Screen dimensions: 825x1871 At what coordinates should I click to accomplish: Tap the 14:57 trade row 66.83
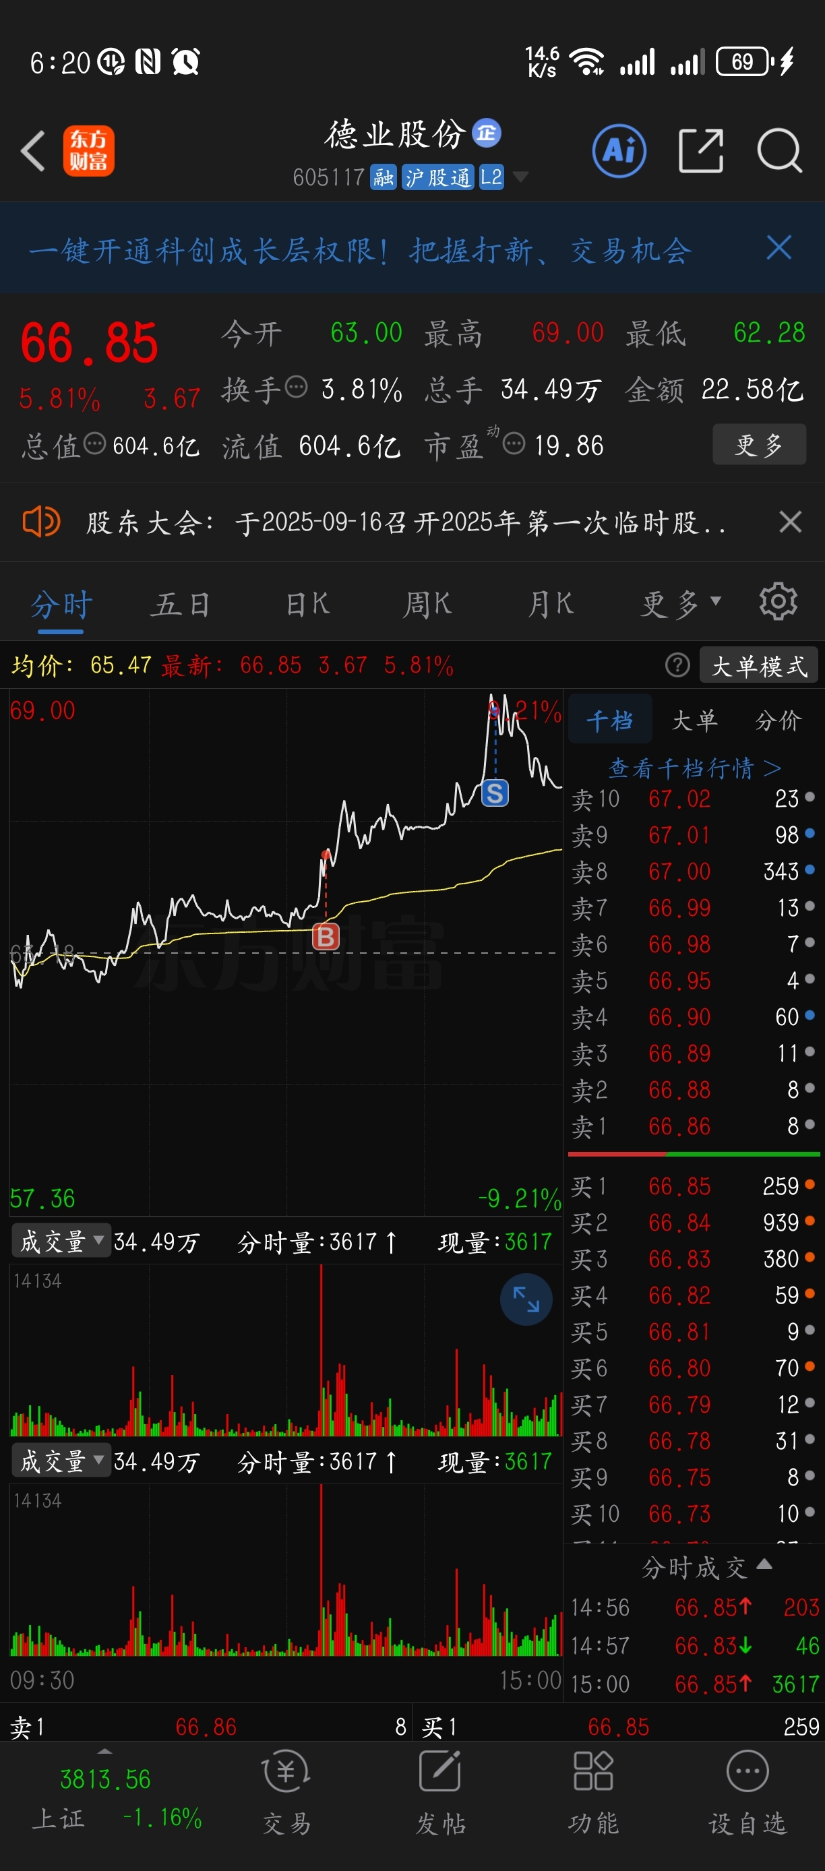[x=695, y=1646]
